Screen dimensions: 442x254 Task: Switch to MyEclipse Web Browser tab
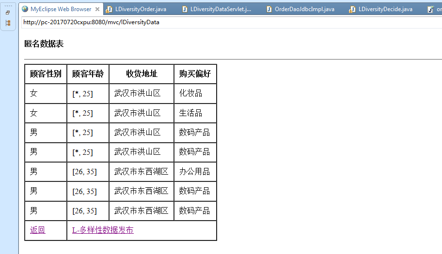point(61,9)
